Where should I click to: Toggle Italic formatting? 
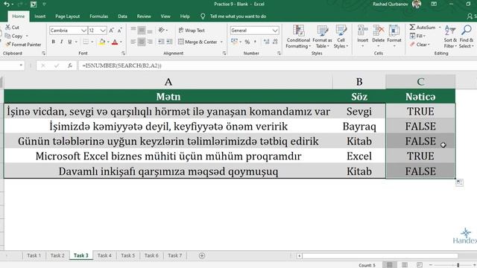coord(61,42)
